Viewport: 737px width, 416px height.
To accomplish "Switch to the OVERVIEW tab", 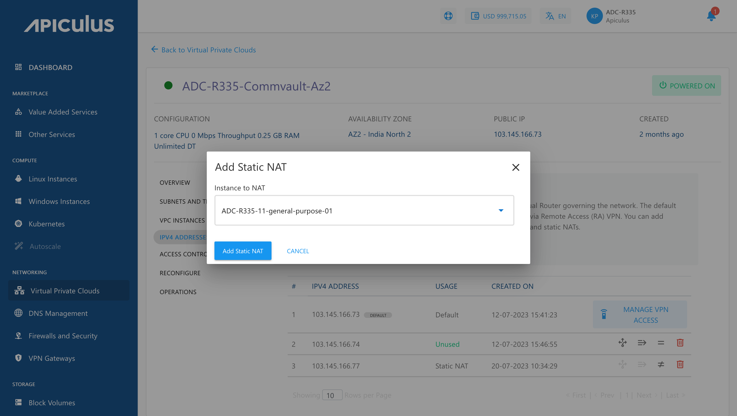I will 175,182.
